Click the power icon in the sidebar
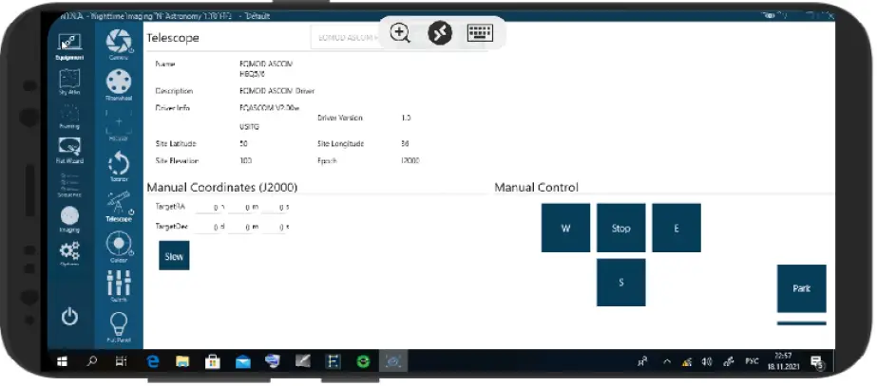 click(69, 317)
